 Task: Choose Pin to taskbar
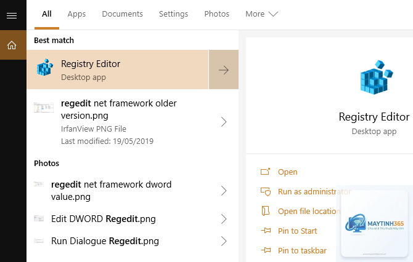302,251
